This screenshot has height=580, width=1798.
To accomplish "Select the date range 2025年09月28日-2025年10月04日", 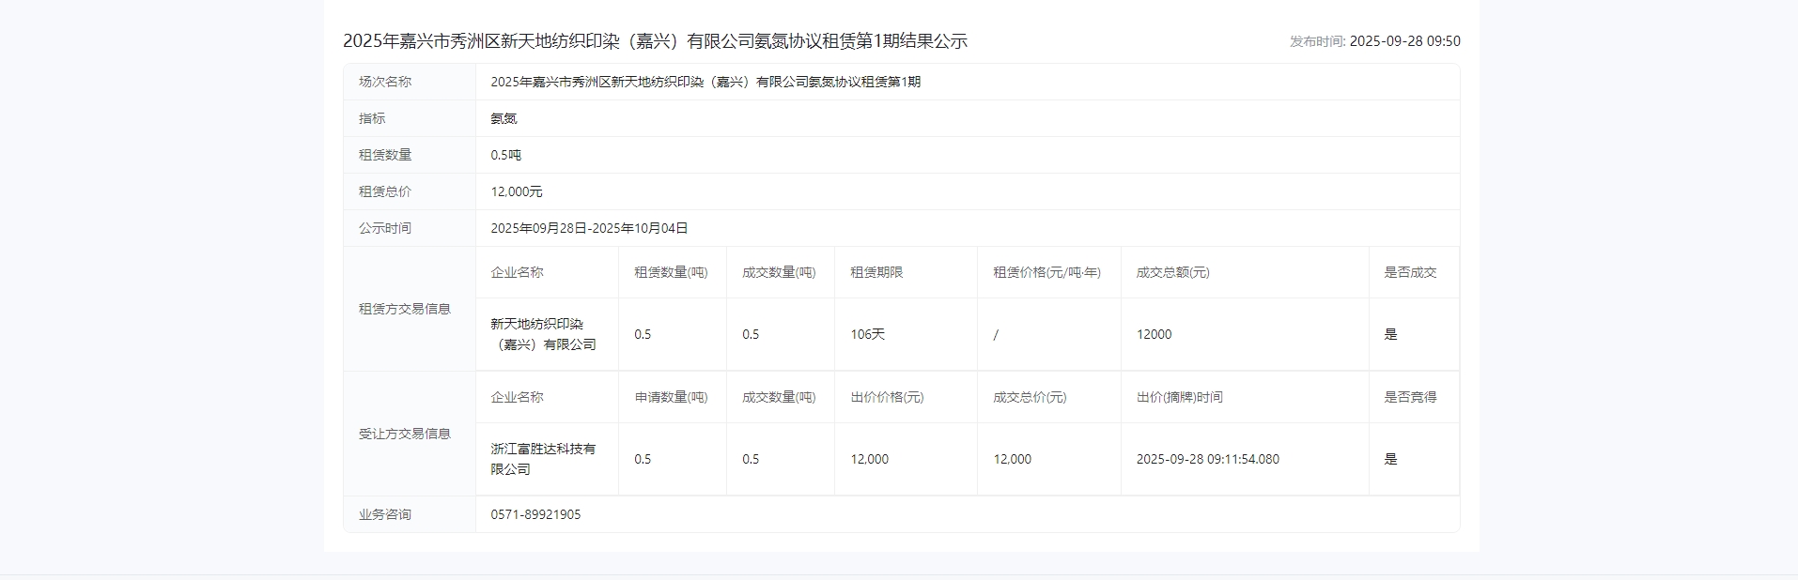I will [x=589, y=228].
